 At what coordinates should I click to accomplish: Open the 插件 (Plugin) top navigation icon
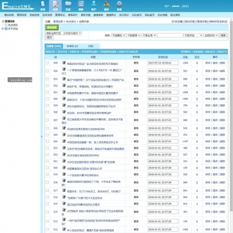click(107, 6)
